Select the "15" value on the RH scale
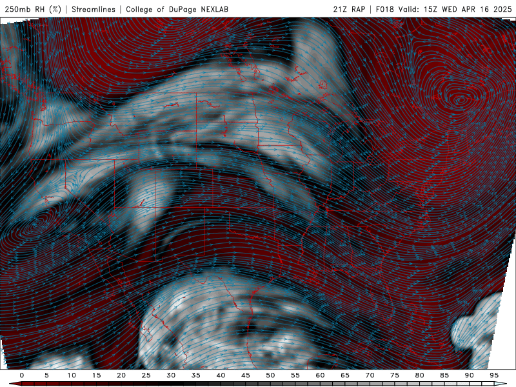 [x=96, y=375]
